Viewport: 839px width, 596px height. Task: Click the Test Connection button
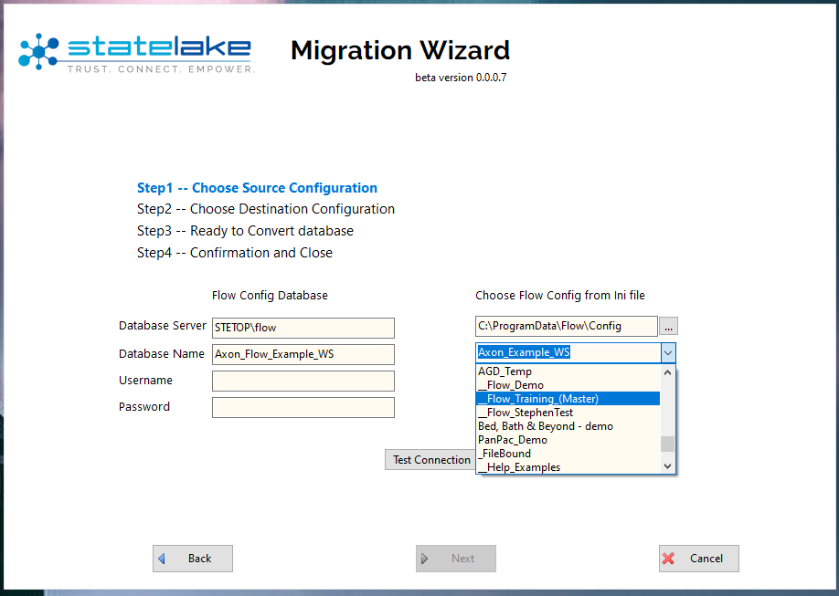tap(430, 460)
